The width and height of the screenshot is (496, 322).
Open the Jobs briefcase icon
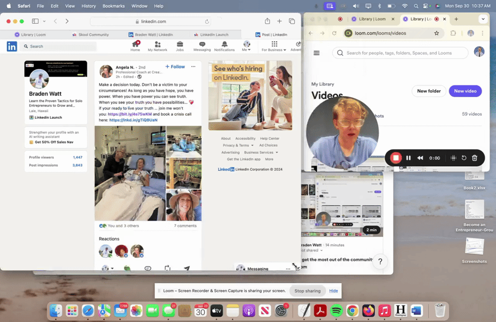click(180, 46)
